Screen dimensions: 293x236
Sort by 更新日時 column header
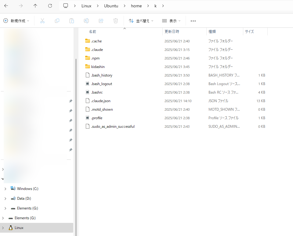point(172,31)
